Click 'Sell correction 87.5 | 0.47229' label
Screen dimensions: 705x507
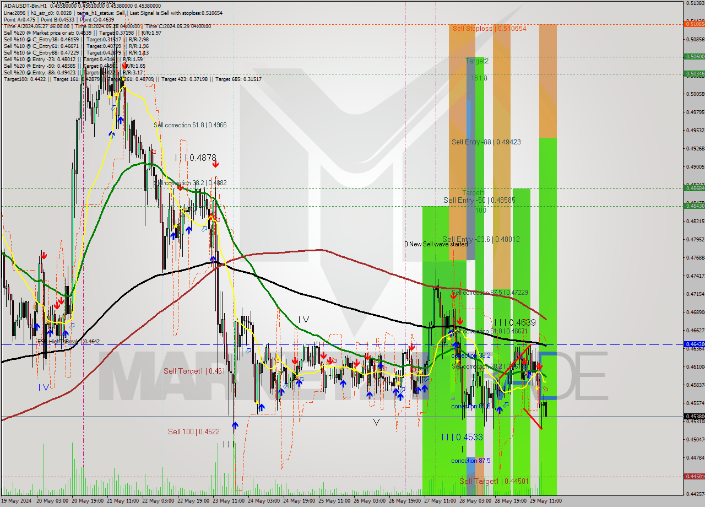click(x=490, y=292)
